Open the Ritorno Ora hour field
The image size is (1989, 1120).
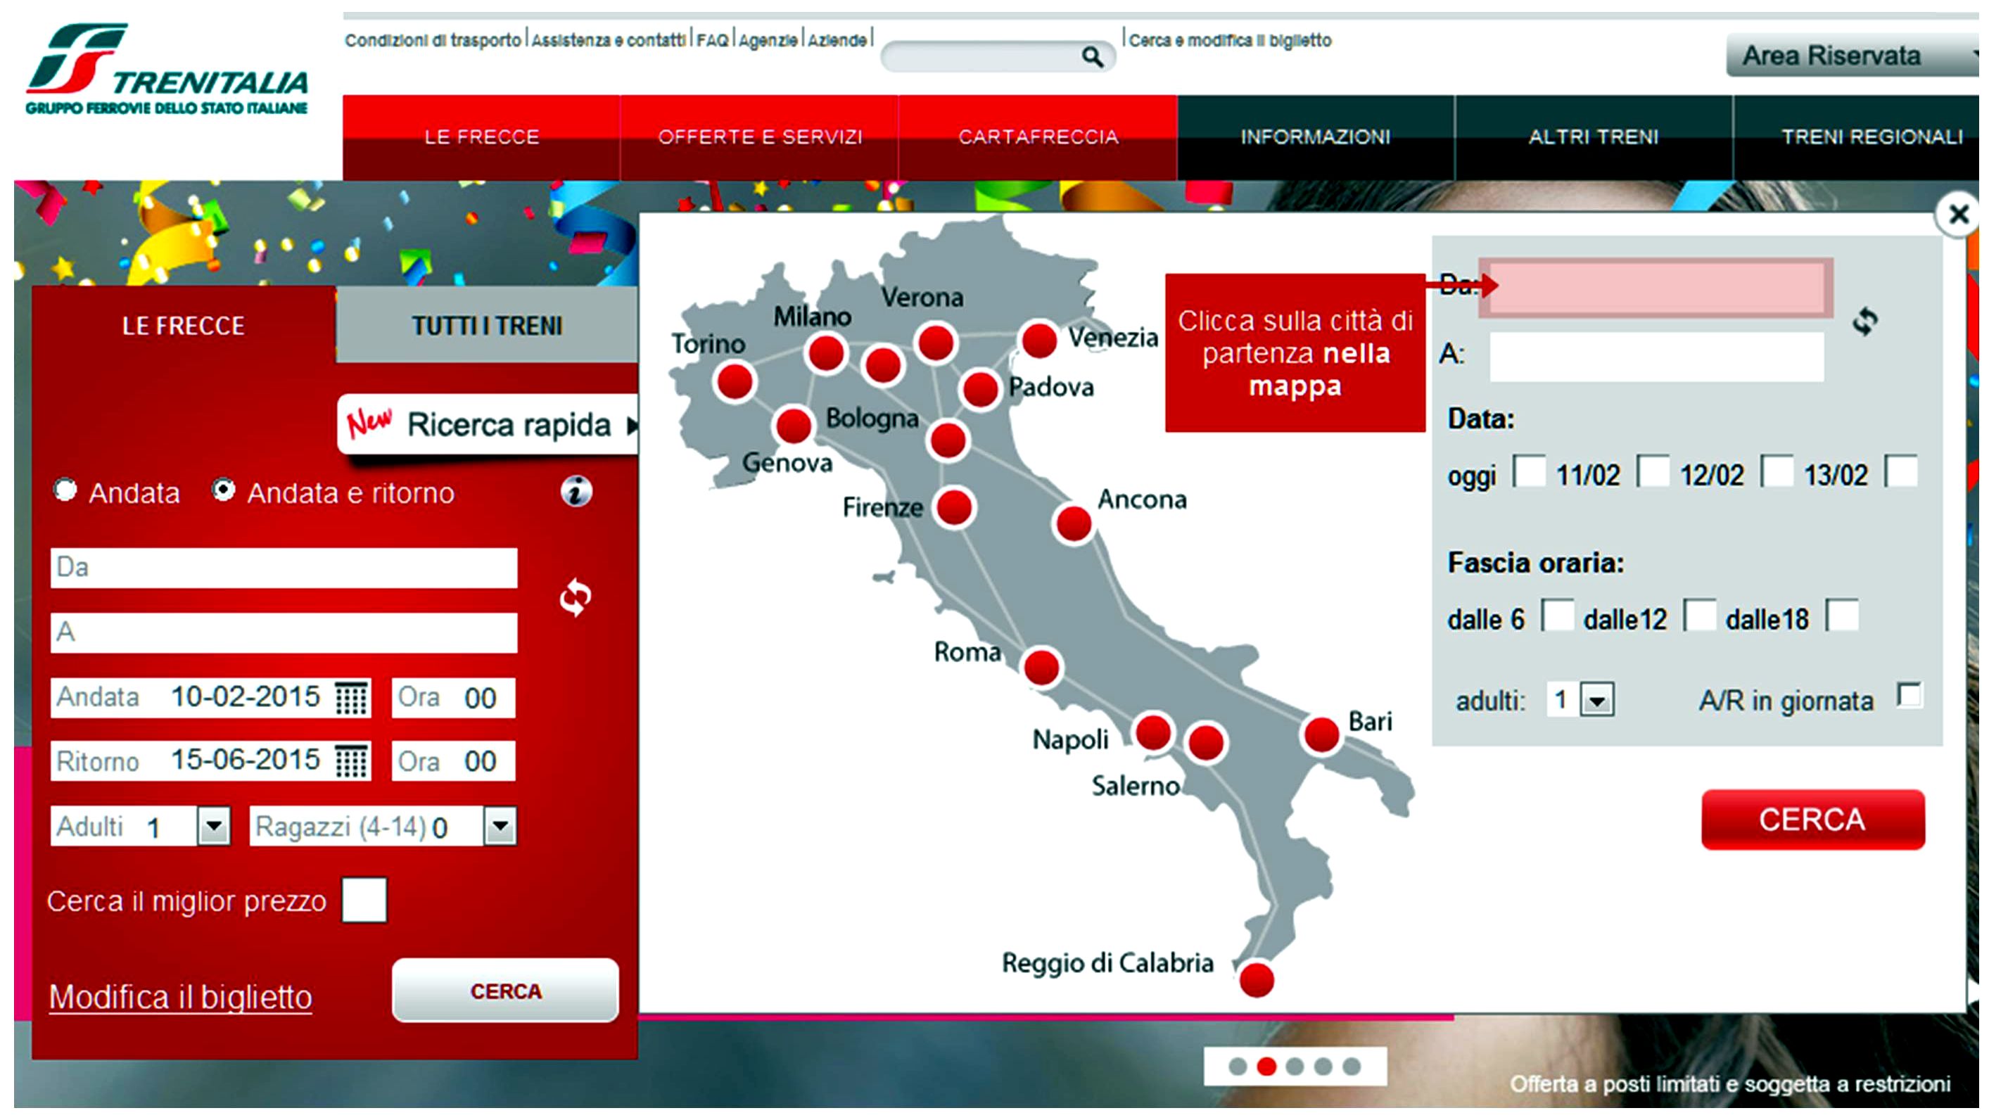click(453, 762)
